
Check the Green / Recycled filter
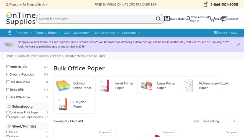click(8, 74)
